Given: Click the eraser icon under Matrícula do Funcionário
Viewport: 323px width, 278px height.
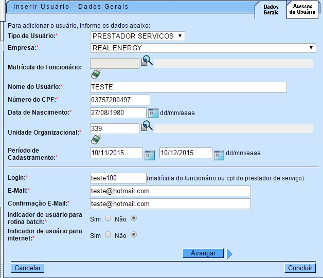Looking at the screenshot, I should tap(95, 75).
